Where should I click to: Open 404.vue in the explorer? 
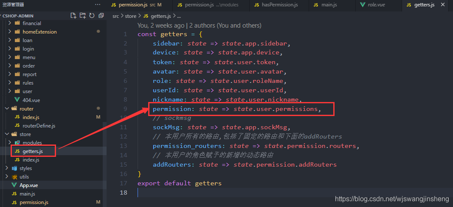tap(31, 100)
